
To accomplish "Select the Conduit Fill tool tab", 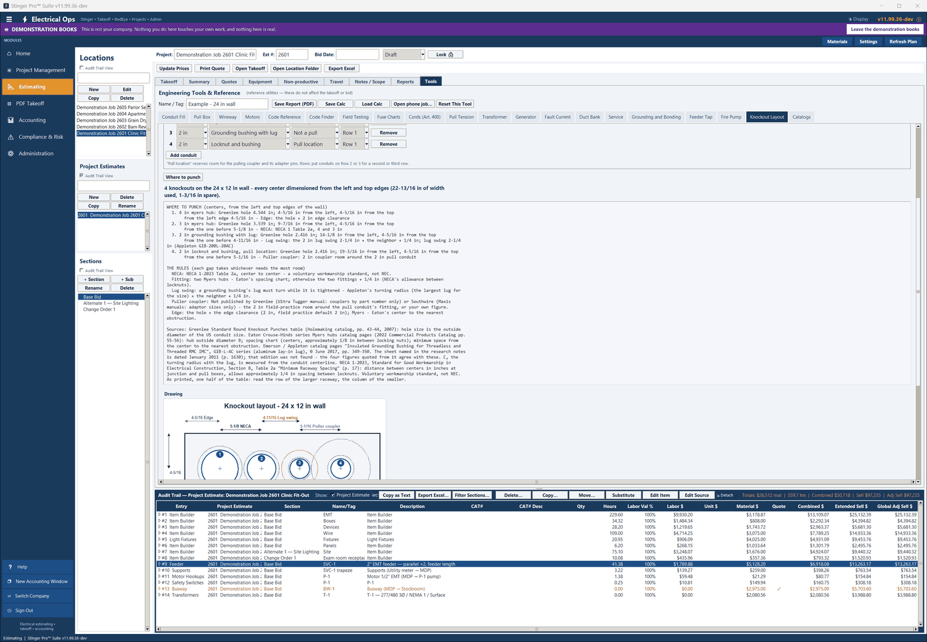I will coord(174,117).
